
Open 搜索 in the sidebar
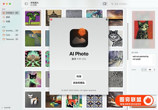(x=8, y=17)
